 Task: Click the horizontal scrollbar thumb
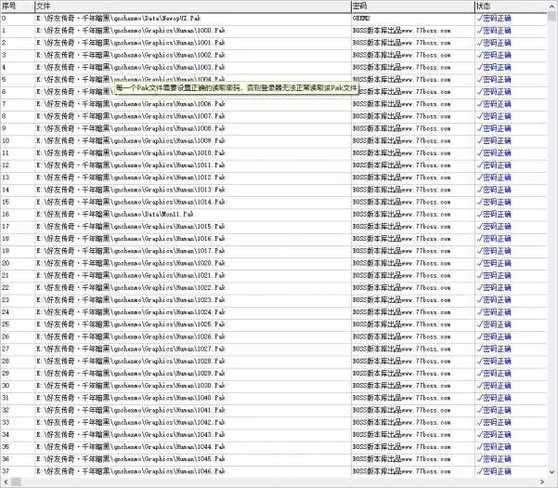(x=16, y=481)
